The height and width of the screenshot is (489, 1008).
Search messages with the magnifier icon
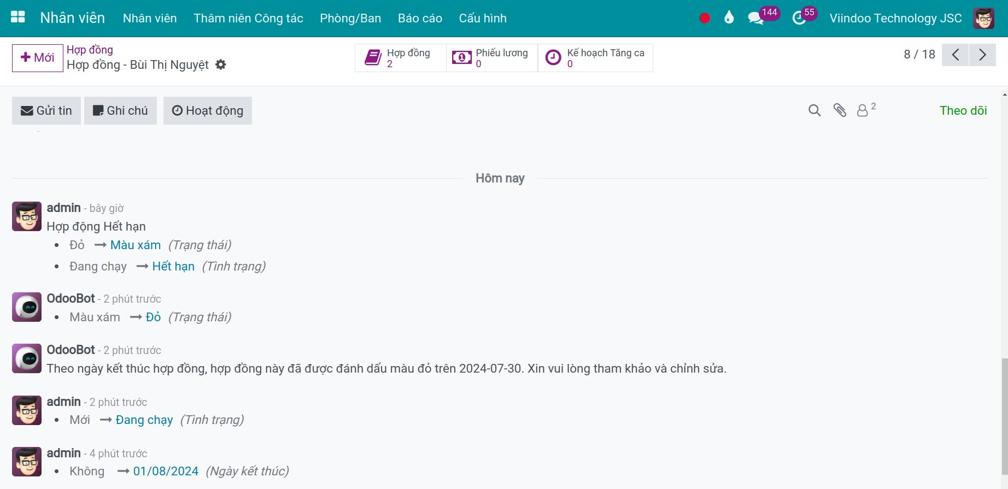click(814, 110)
